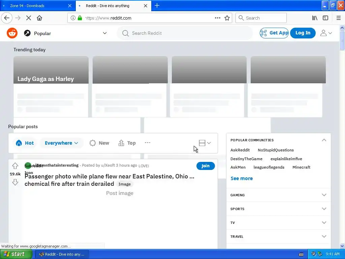Click the Get App button
The height and width of the screenshot is (259, 345).
pos(274,33)
